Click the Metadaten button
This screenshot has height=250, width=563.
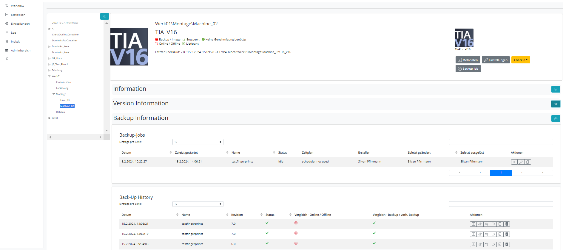(468, 60)
